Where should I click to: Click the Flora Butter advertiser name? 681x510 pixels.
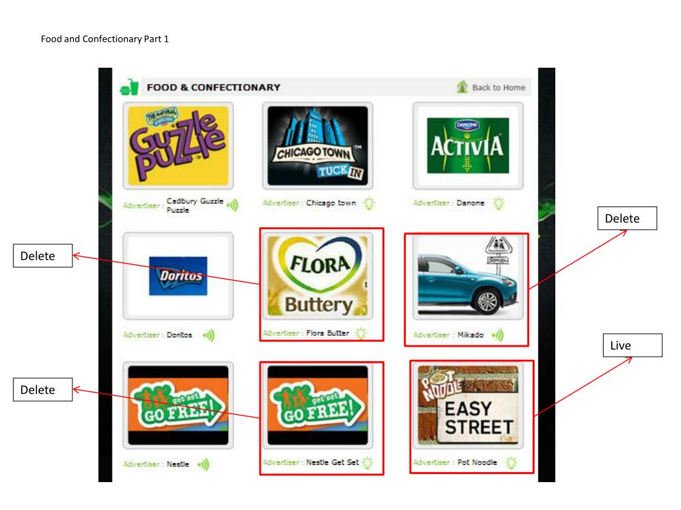click(x=327, y=333)
